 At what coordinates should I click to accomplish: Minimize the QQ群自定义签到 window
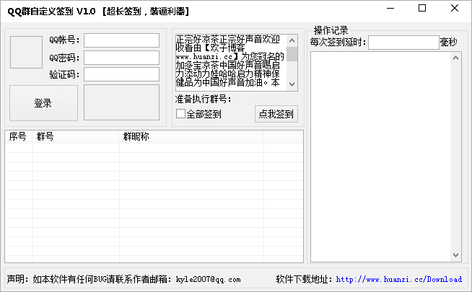point(390,9)
